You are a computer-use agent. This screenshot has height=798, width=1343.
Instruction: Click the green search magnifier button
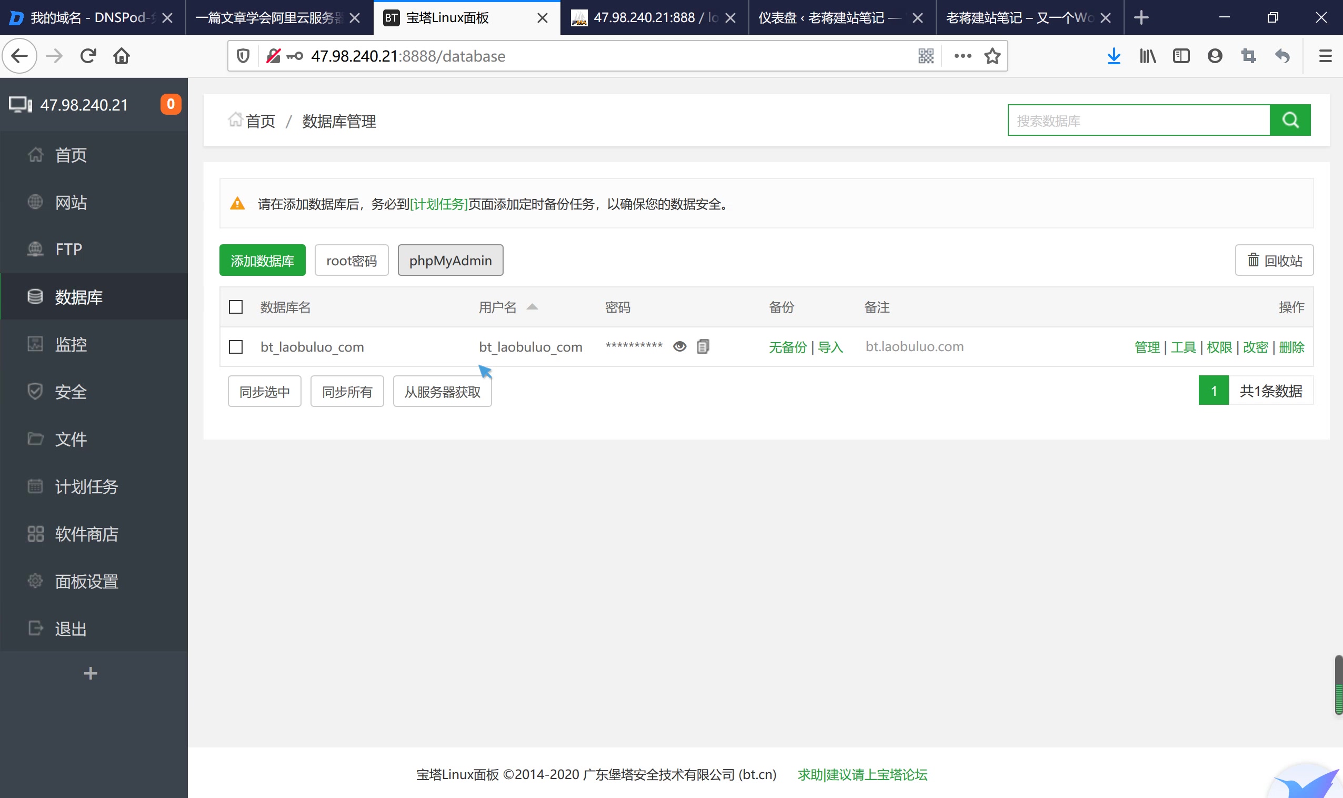1290,120
